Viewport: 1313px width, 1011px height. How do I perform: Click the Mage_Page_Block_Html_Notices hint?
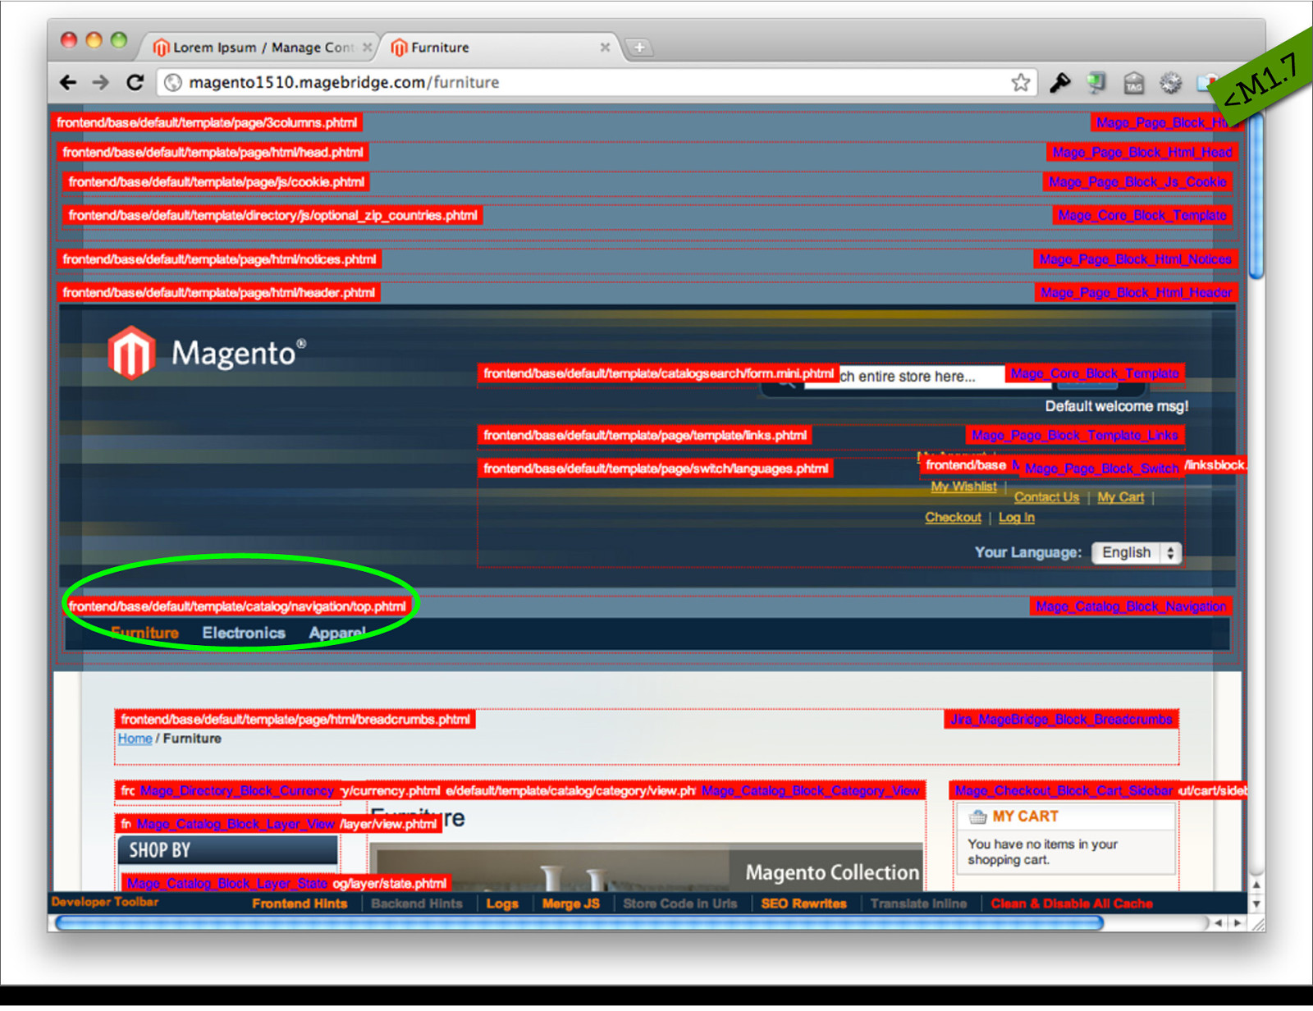click(1136, 260)
